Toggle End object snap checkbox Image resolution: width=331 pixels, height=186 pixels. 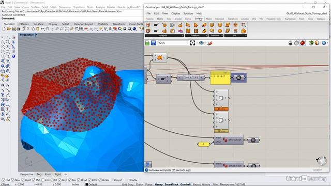click(x=4, y=180)
